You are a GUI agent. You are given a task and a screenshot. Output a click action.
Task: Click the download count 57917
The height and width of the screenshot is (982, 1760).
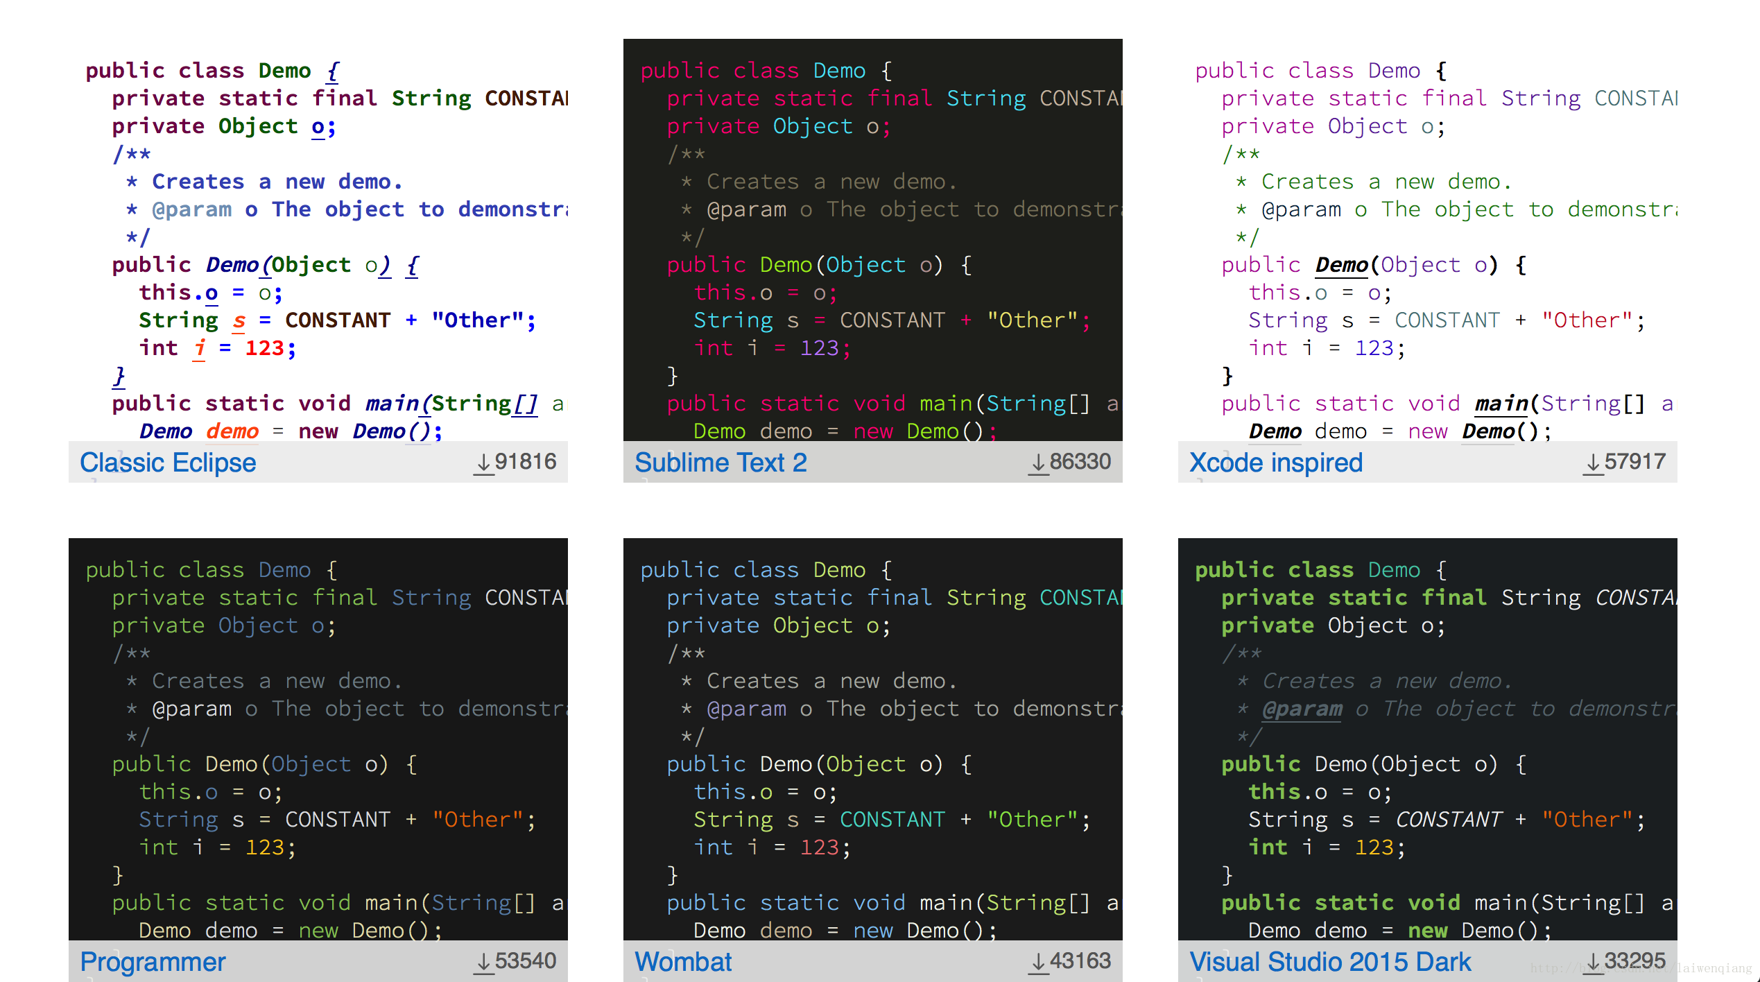[1635, 462]
